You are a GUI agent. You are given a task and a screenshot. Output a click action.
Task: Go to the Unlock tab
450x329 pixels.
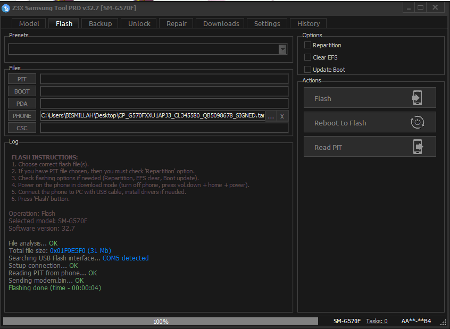(x=139, y=23)
